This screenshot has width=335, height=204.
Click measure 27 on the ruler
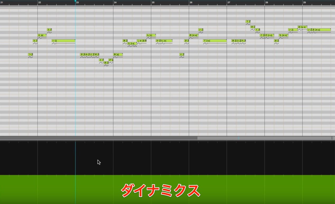pos(229,2)
